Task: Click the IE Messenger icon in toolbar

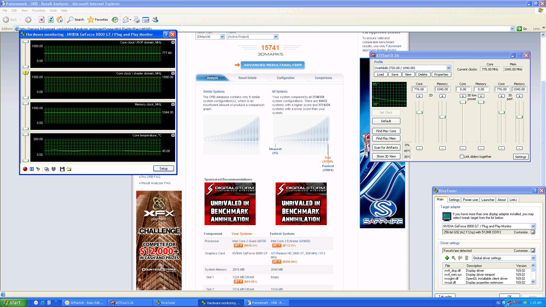Action: [x=155, y=20]
